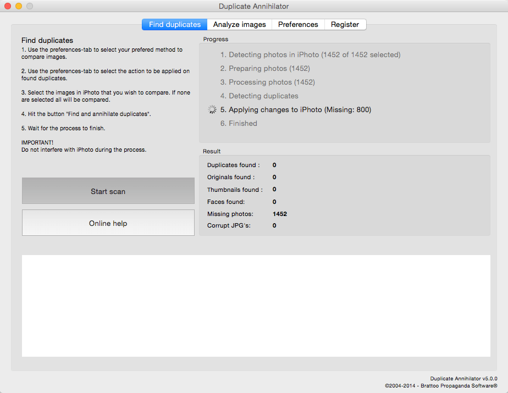Click the Duplicate Annihilator window title

pyautogui.click(x=253, y=6)
